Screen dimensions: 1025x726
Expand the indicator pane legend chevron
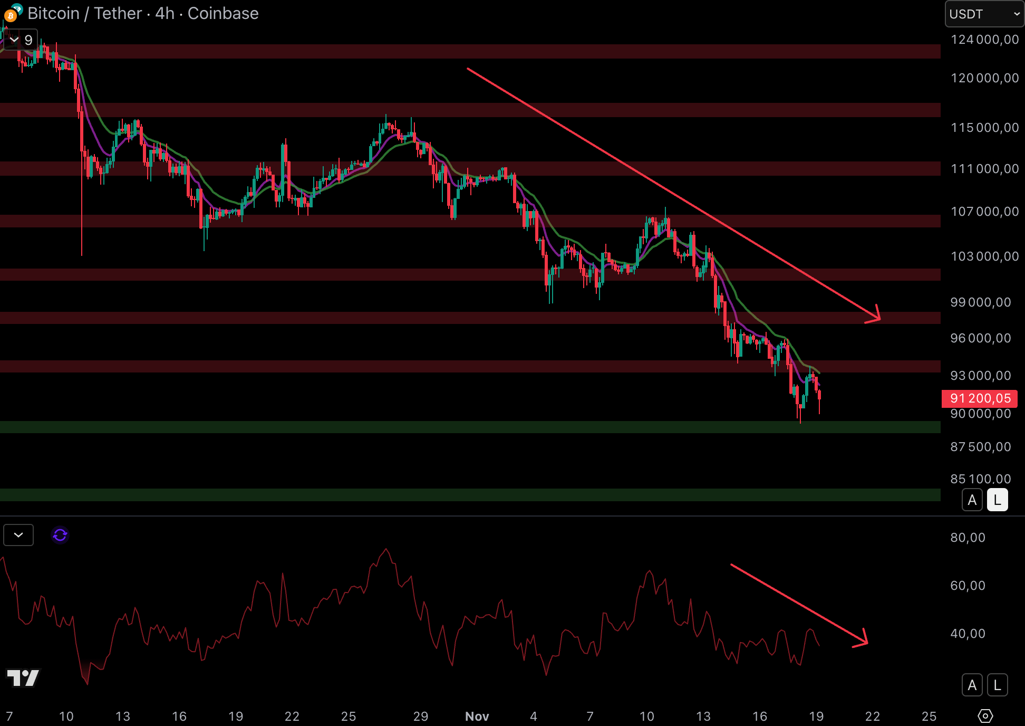tap(18, 535)
